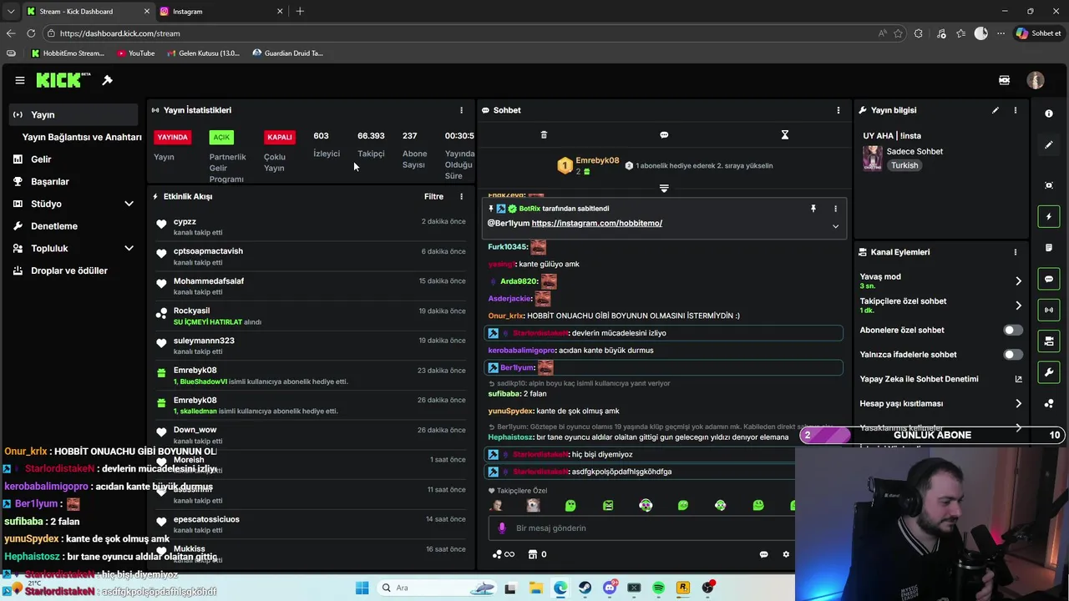Screen dimensions: 1069x601
Task: Open chat settings gear below the message box
Action: (x=786, y=554)
